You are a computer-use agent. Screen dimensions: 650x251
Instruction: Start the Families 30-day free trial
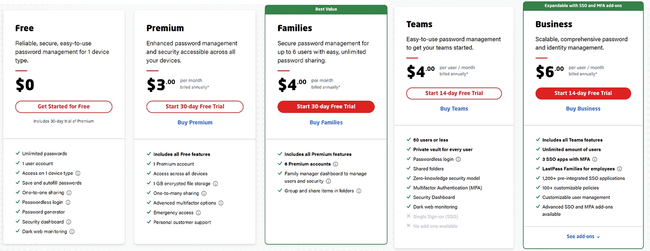(326, 107)
